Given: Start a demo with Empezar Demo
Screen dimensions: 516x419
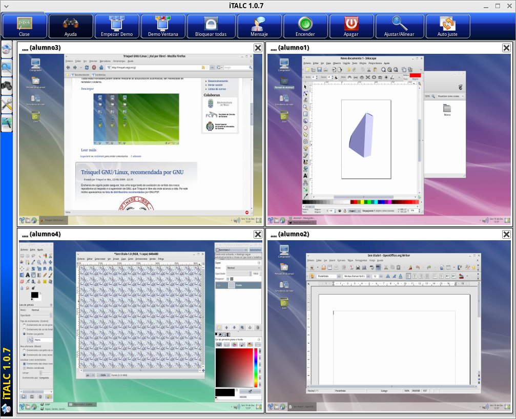Looking at the screenshot, I should 116,26.
